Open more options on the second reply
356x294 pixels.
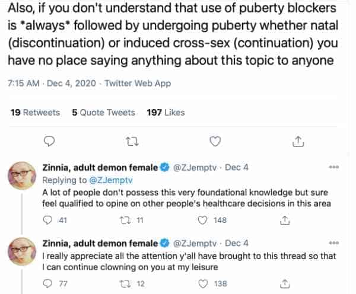pyautogui.click(x=334, y=243)
